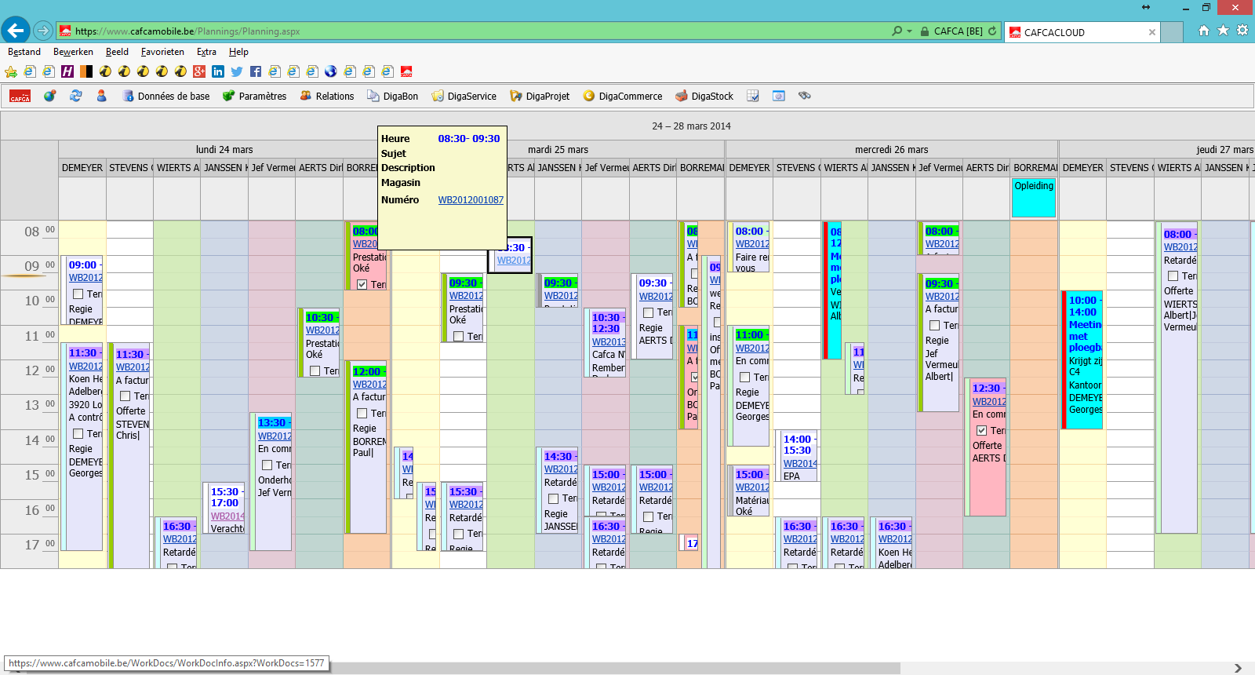Reload the page with the refresh icon
Viewport: 1255px width, 675px height.
pyautogui.click(x=992, y=31)
